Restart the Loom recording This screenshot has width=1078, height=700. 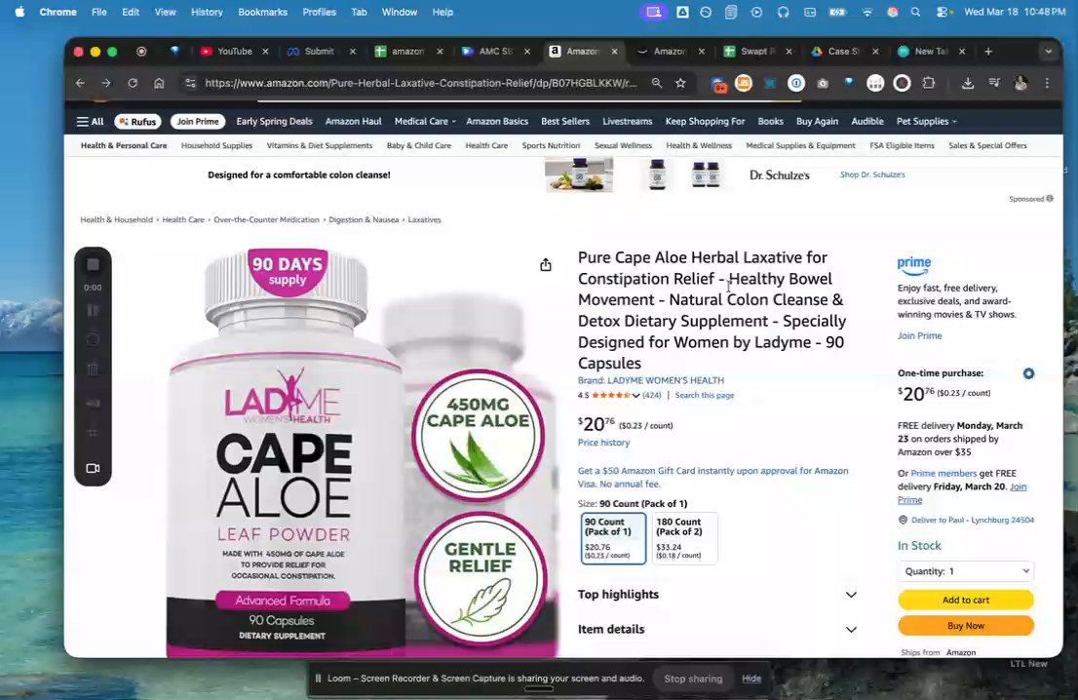click(93, 339)
